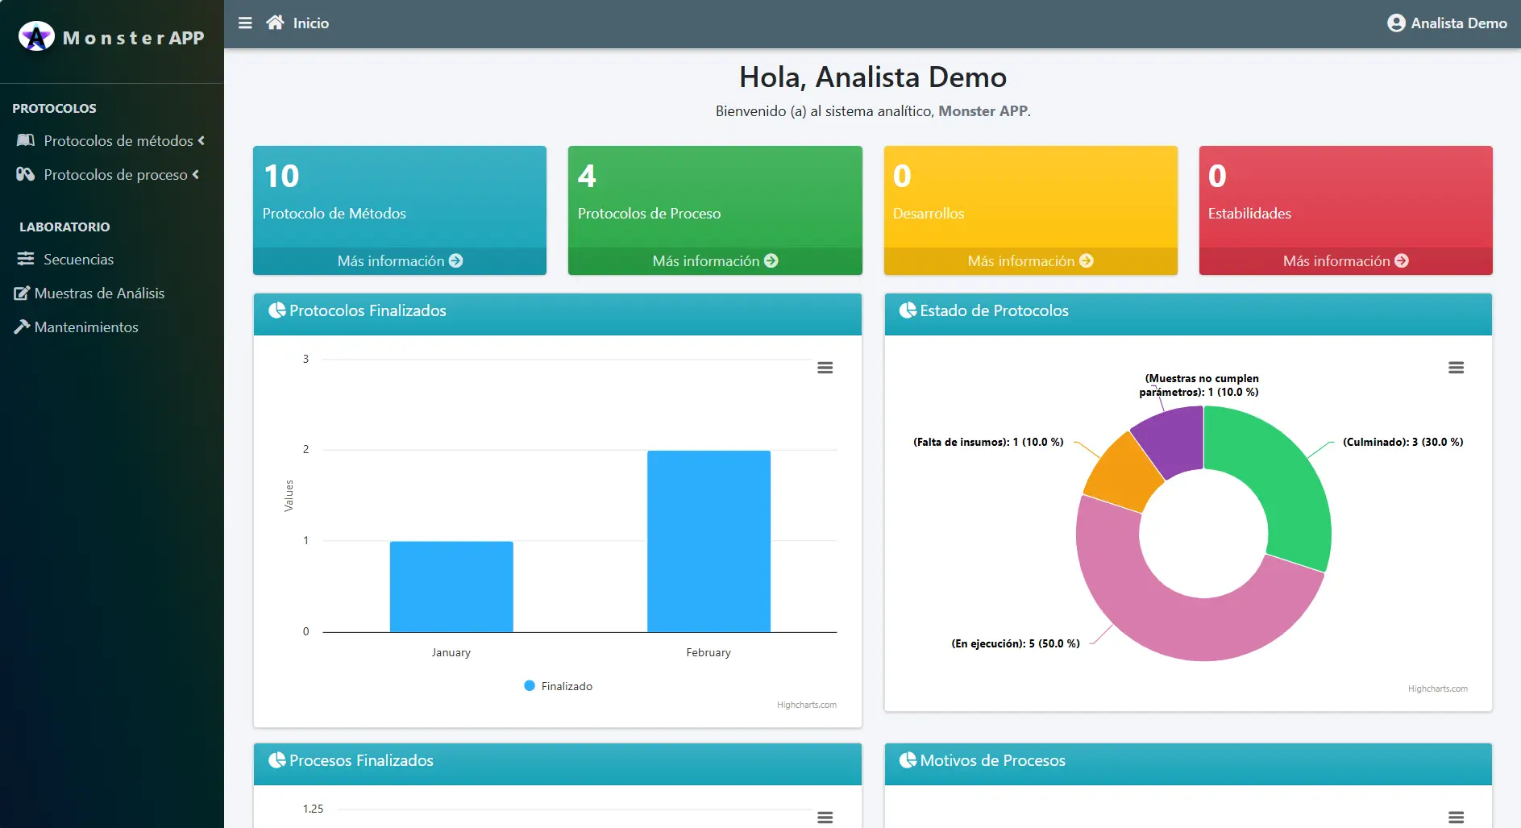
Task: Click Más información on Estabilidades card
Action: point(1344,261)
